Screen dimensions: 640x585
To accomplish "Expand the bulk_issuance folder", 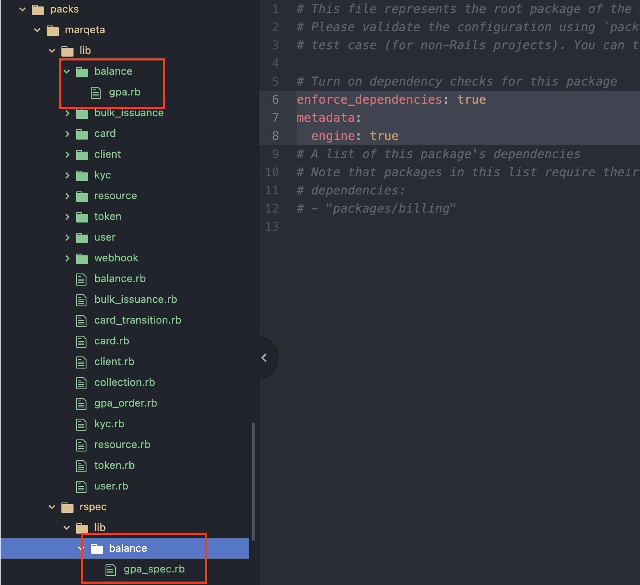I will tap(67, 113).
